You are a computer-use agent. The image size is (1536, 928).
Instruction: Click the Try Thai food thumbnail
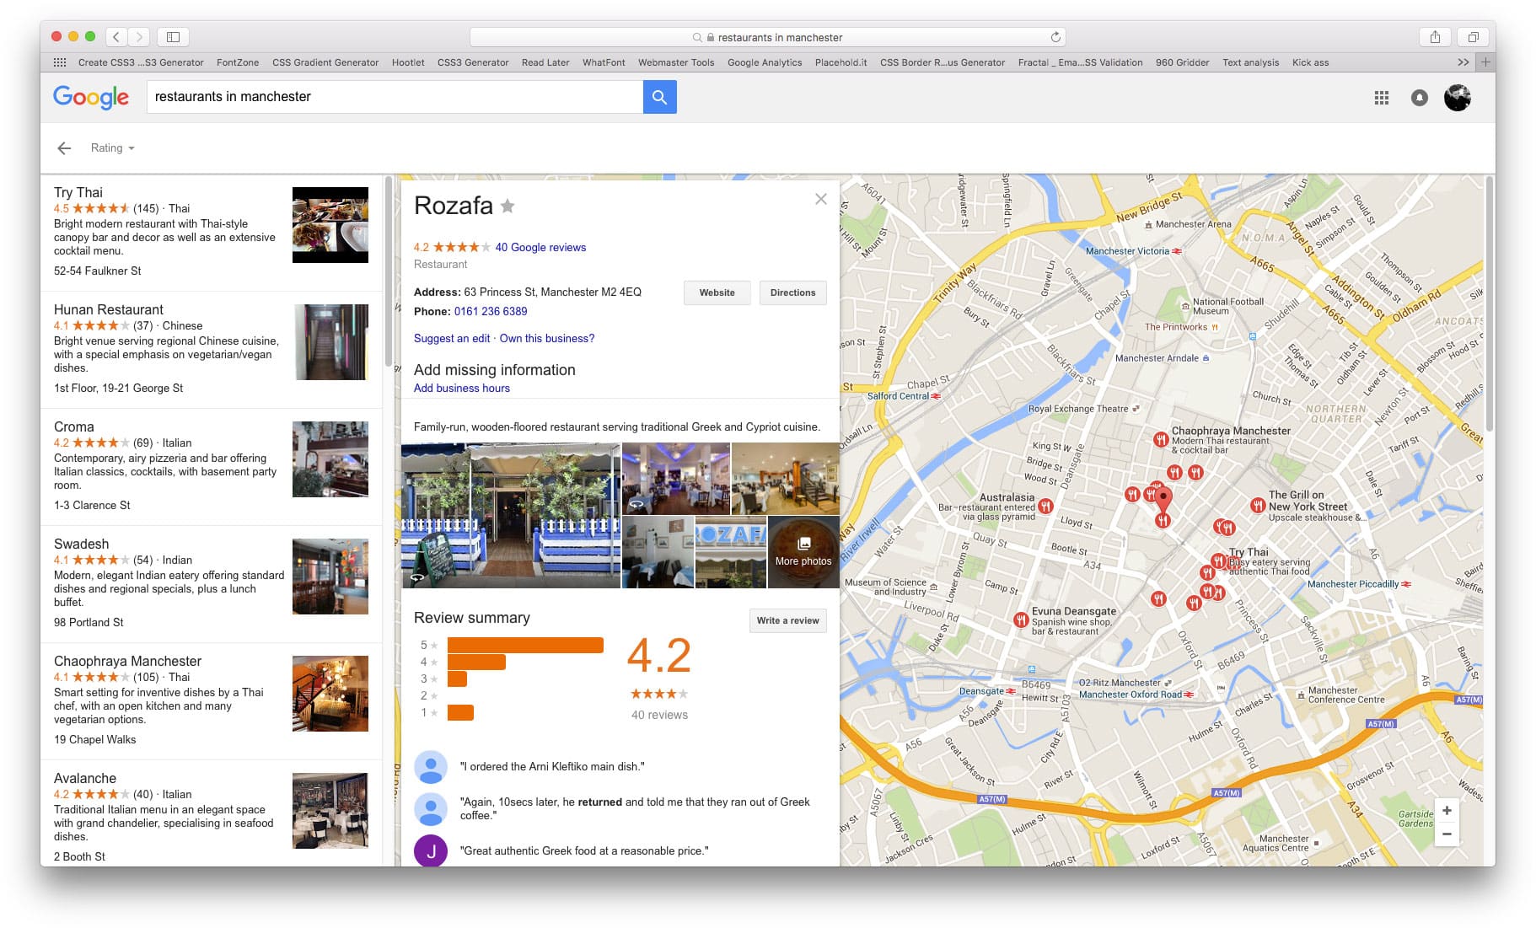330,225
